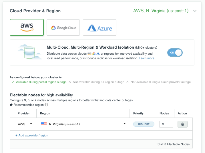Click the Priority column header
The image size is (205, 153).
(138, 113)
